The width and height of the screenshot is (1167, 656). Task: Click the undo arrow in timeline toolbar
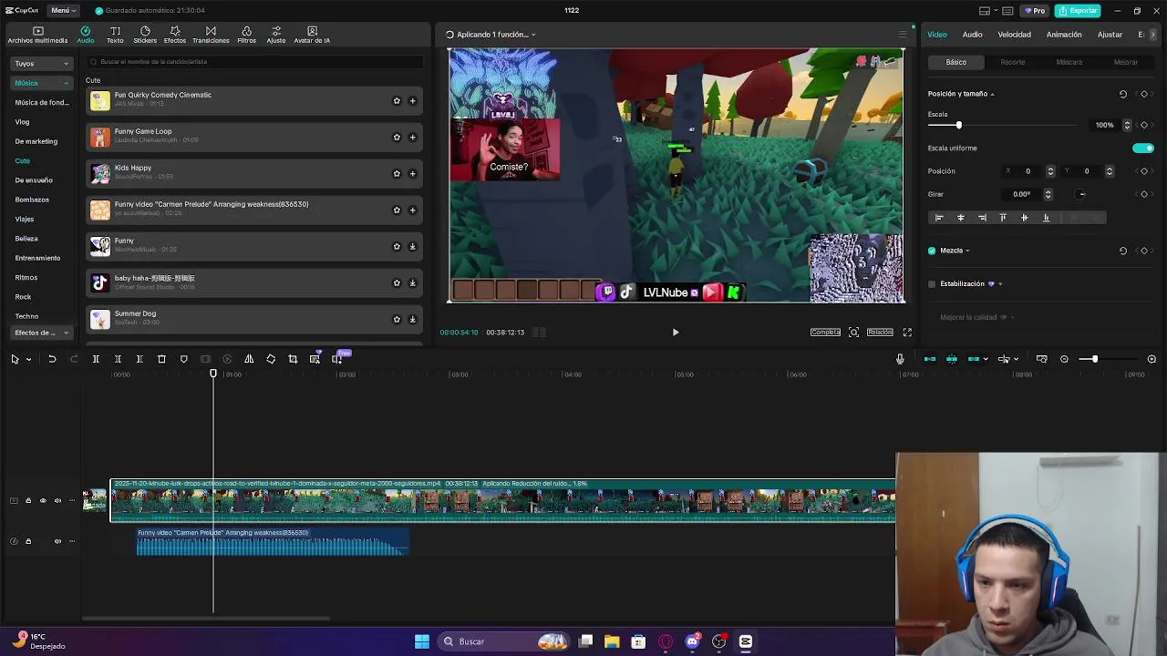tap(52, 359)
